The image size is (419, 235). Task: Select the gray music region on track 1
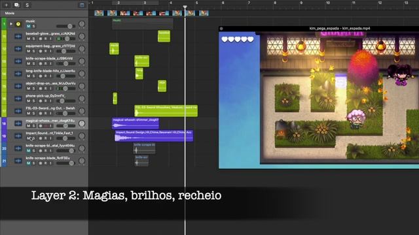click(x=143, y=24)
